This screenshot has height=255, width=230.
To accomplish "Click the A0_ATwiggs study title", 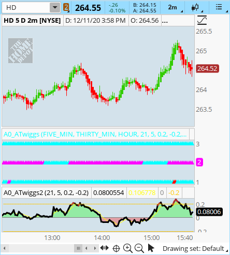I will [x=95, y=134].
